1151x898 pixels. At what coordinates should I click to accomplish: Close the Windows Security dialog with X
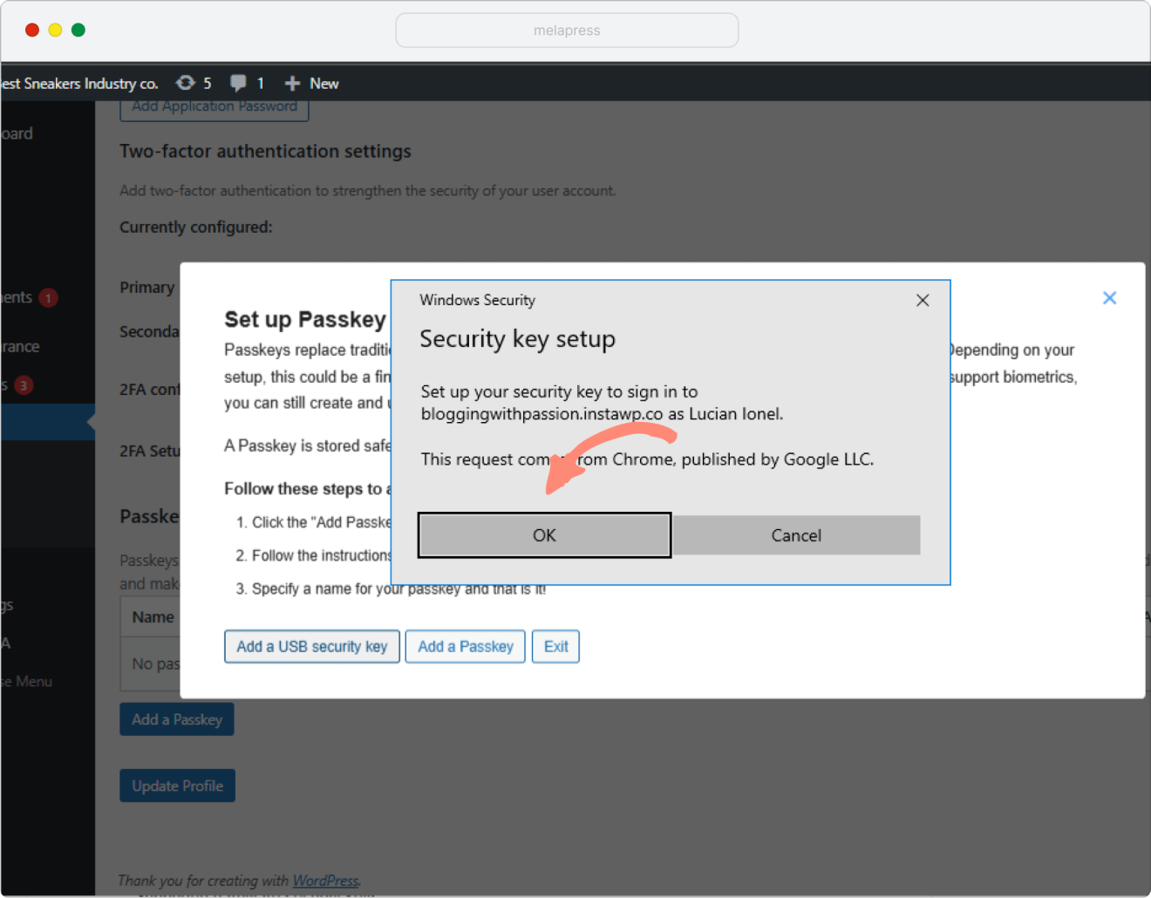[x=923, y=301]
